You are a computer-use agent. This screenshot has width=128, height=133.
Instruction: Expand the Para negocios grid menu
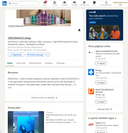pos(106,3)
